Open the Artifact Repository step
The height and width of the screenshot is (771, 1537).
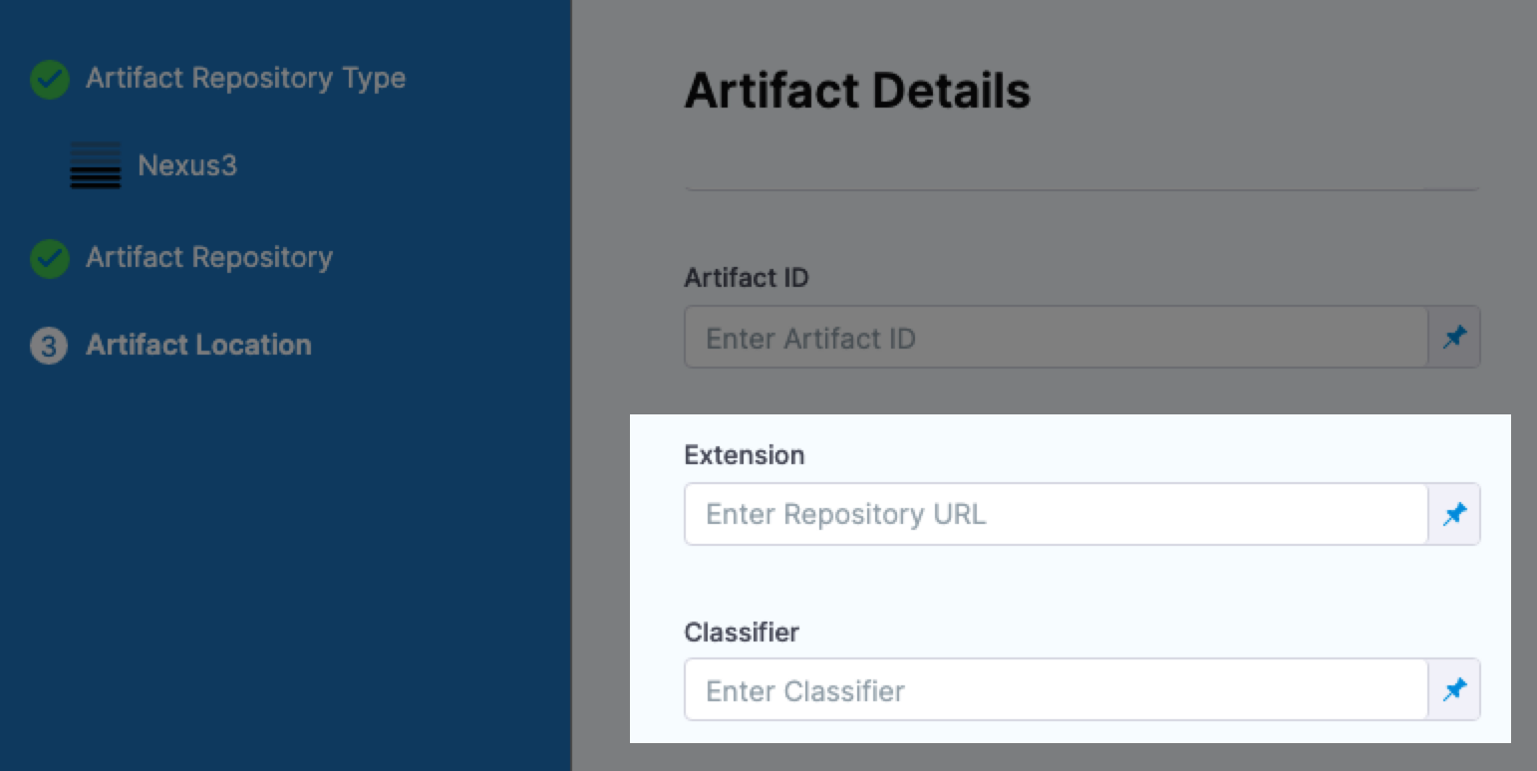[209, 258]
